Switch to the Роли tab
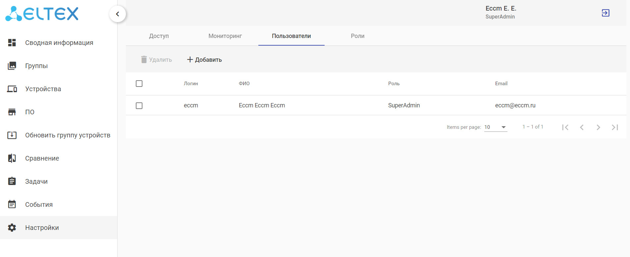The image size is (630, 257). click(x=357, y=36)
